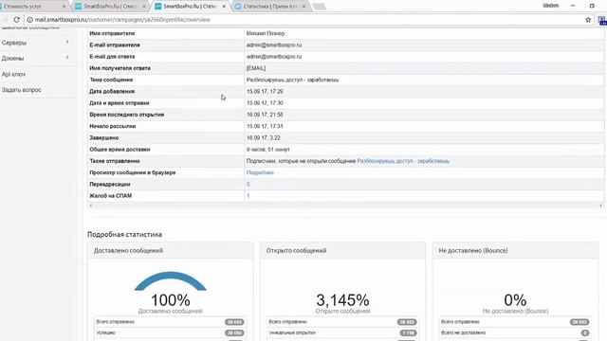Screen dimensions: 607x341
Task: Select the 9 часов, 51 минут delivery time
Action: [x=267, y=150]
